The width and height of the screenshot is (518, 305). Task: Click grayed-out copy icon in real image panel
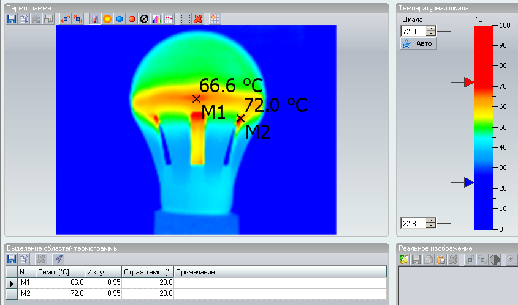coord(428,260)
